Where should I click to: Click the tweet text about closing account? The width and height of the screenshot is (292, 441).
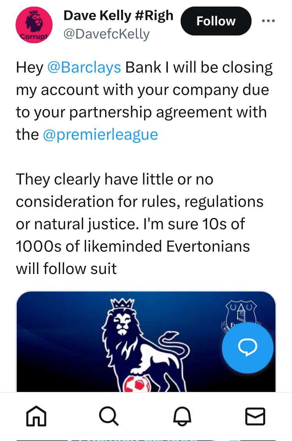tap(144, 101)
